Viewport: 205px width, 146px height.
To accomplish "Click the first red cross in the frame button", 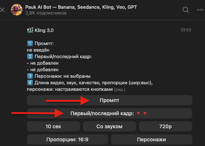I will [138, 113].
